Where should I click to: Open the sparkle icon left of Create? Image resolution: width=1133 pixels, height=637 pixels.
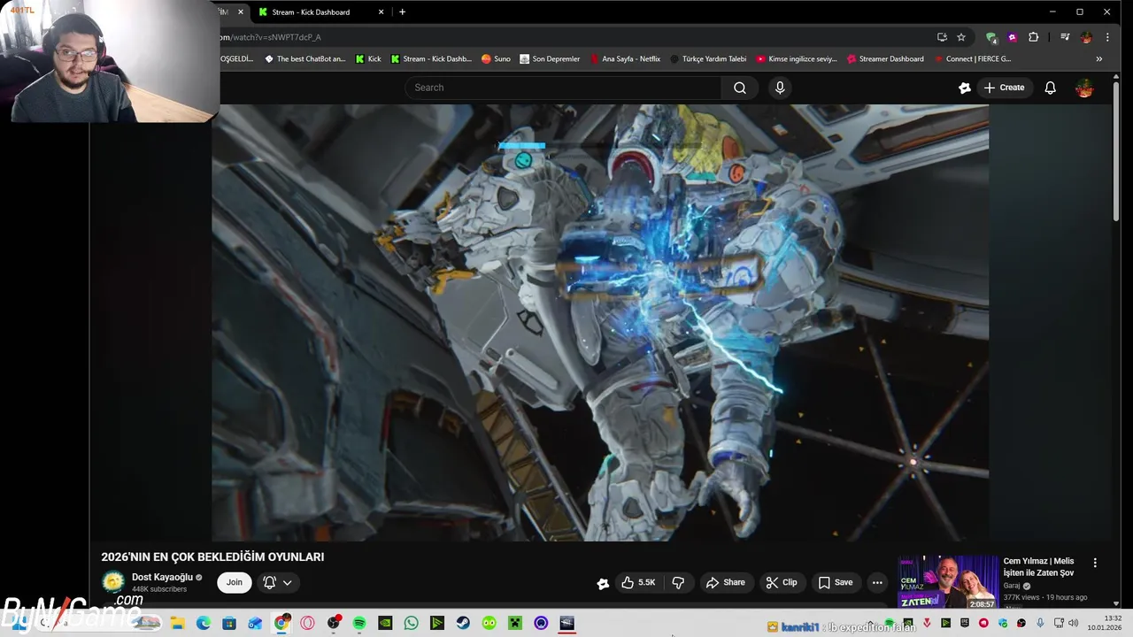click(965, 88)
